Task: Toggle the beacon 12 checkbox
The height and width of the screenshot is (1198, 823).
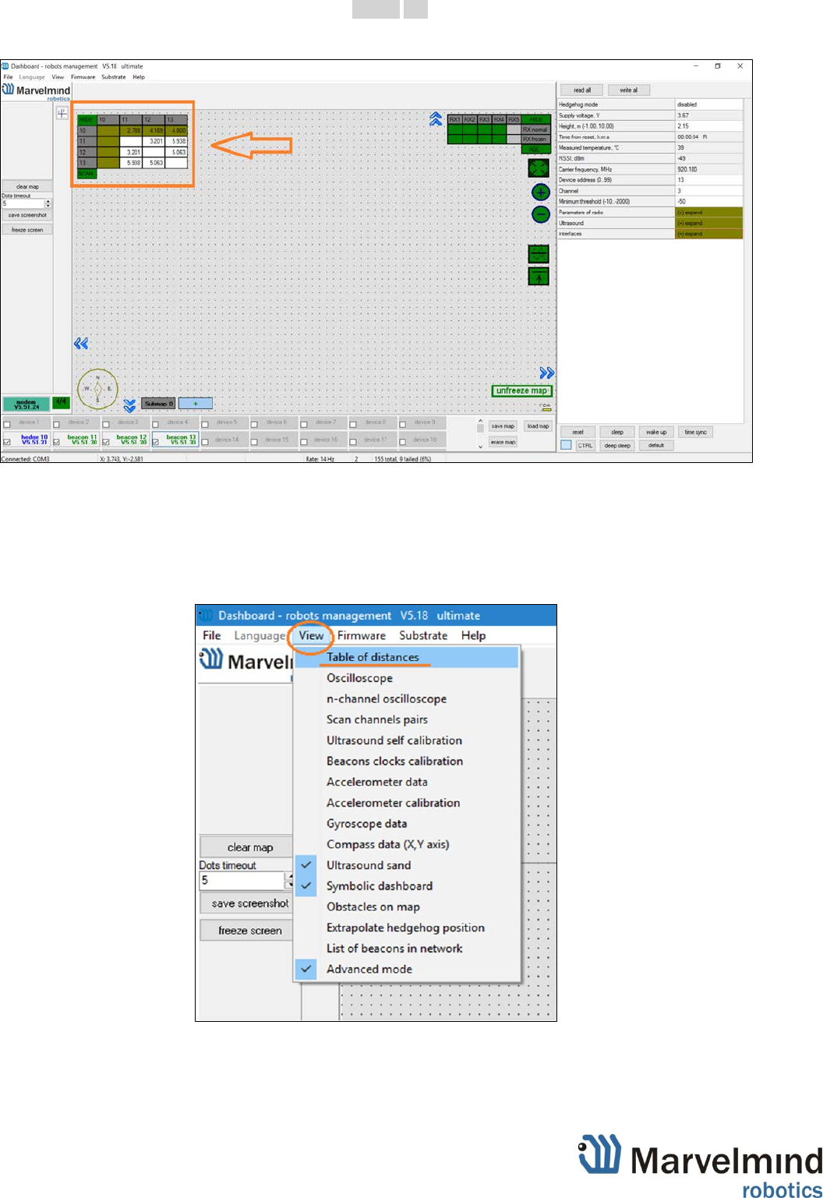Action: click(106, 442)
